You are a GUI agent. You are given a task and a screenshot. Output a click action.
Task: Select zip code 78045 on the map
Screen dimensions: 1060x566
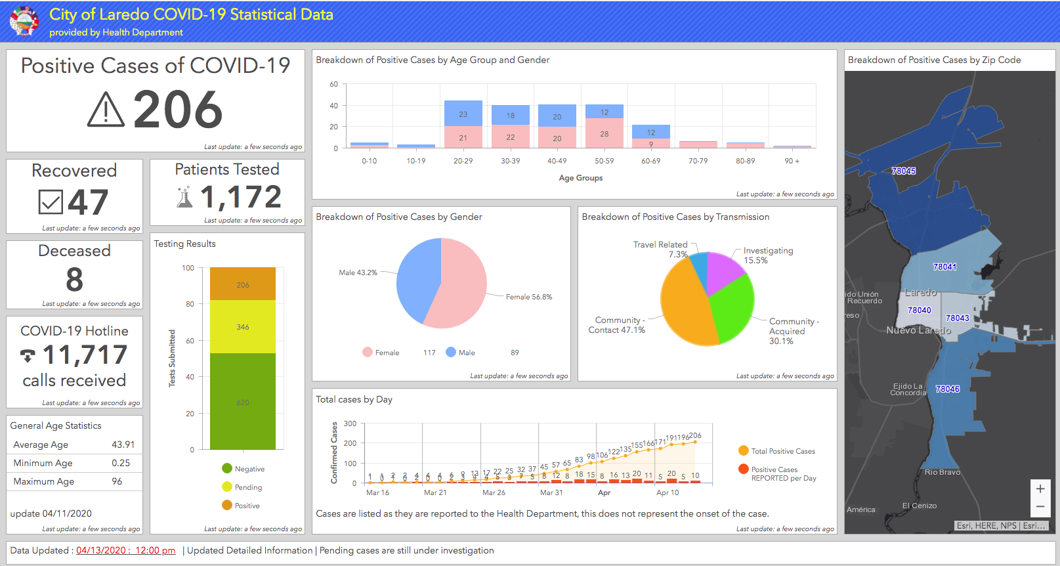click(x=903, y=171)
